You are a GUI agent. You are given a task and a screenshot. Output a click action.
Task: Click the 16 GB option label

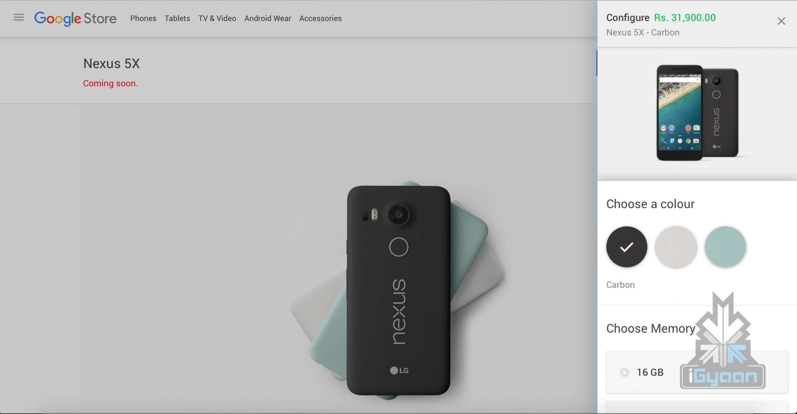click(x=650, y=372)
